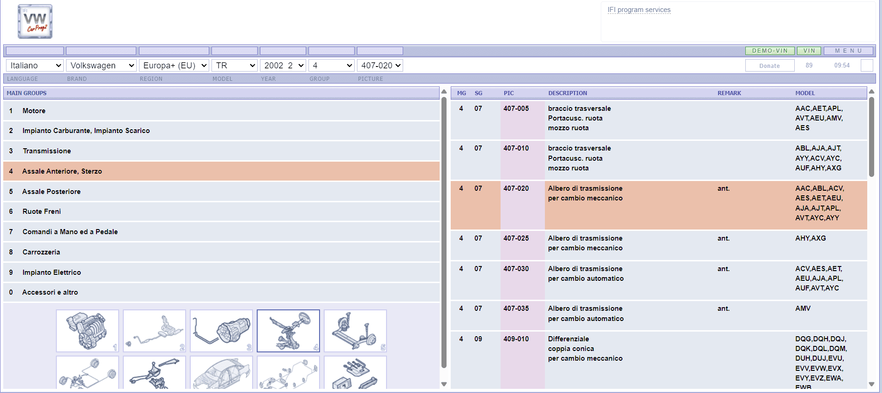Select the accessories thumbnail
The height and width of the screenshot is (393, 882).
pos(355,372)
